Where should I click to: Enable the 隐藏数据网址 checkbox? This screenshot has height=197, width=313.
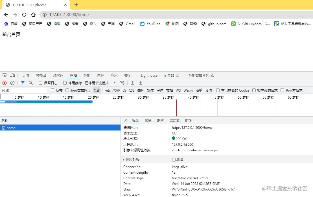[67, 90]
